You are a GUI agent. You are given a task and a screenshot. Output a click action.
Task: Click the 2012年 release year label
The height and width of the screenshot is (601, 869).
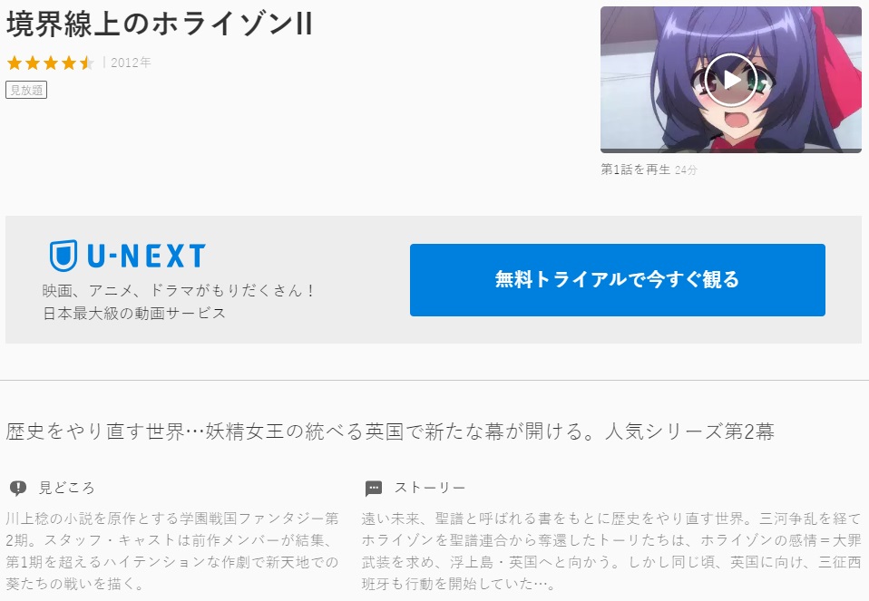pyautogui.click(x=131, y=63)
